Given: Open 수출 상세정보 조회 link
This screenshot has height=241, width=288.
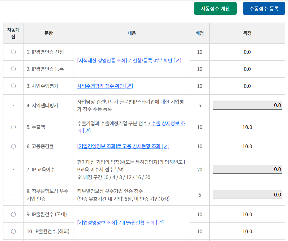Looking at the screenshot, I should [x=168, y=124].
